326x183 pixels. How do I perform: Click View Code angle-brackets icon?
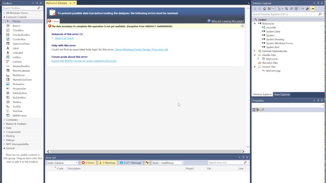click(x=303, y=9)
